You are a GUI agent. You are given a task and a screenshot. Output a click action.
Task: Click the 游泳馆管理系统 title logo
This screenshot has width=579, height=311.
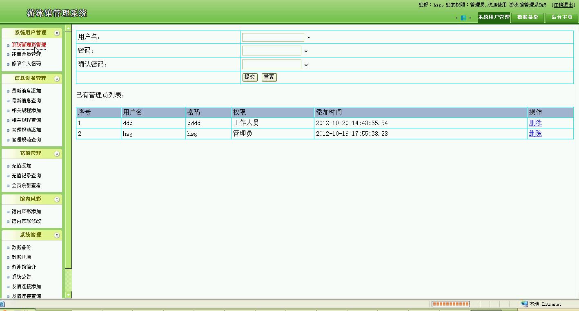(x=57, y=13)
